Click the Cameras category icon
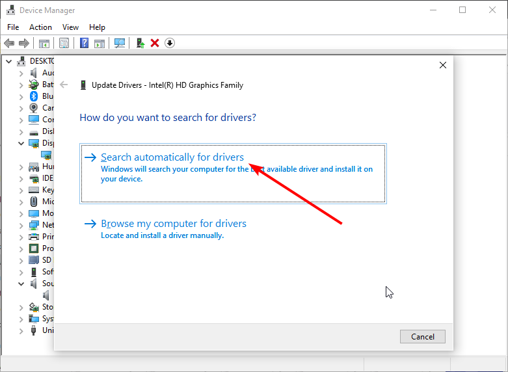The height and width of the screenshot is (372, 508). tap(34, 107)
